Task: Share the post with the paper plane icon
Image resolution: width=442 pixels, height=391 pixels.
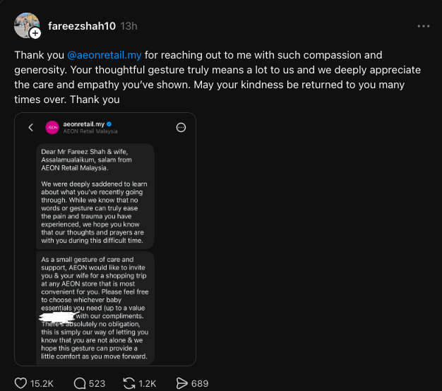Action: click(182, 383)
